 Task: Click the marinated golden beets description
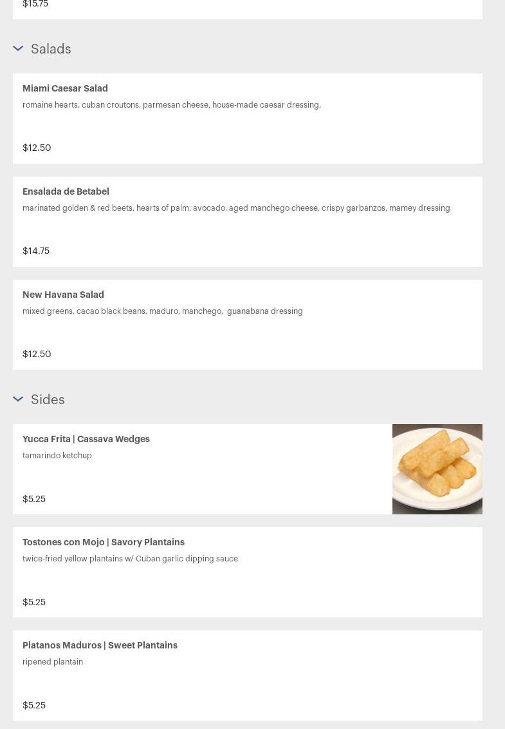click(x=236, y=208)
